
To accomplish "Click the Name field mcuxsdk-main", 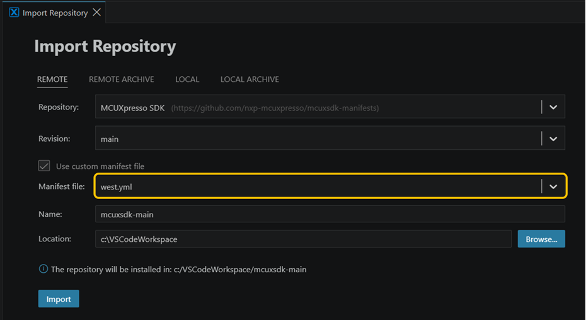I will point(330,214).
